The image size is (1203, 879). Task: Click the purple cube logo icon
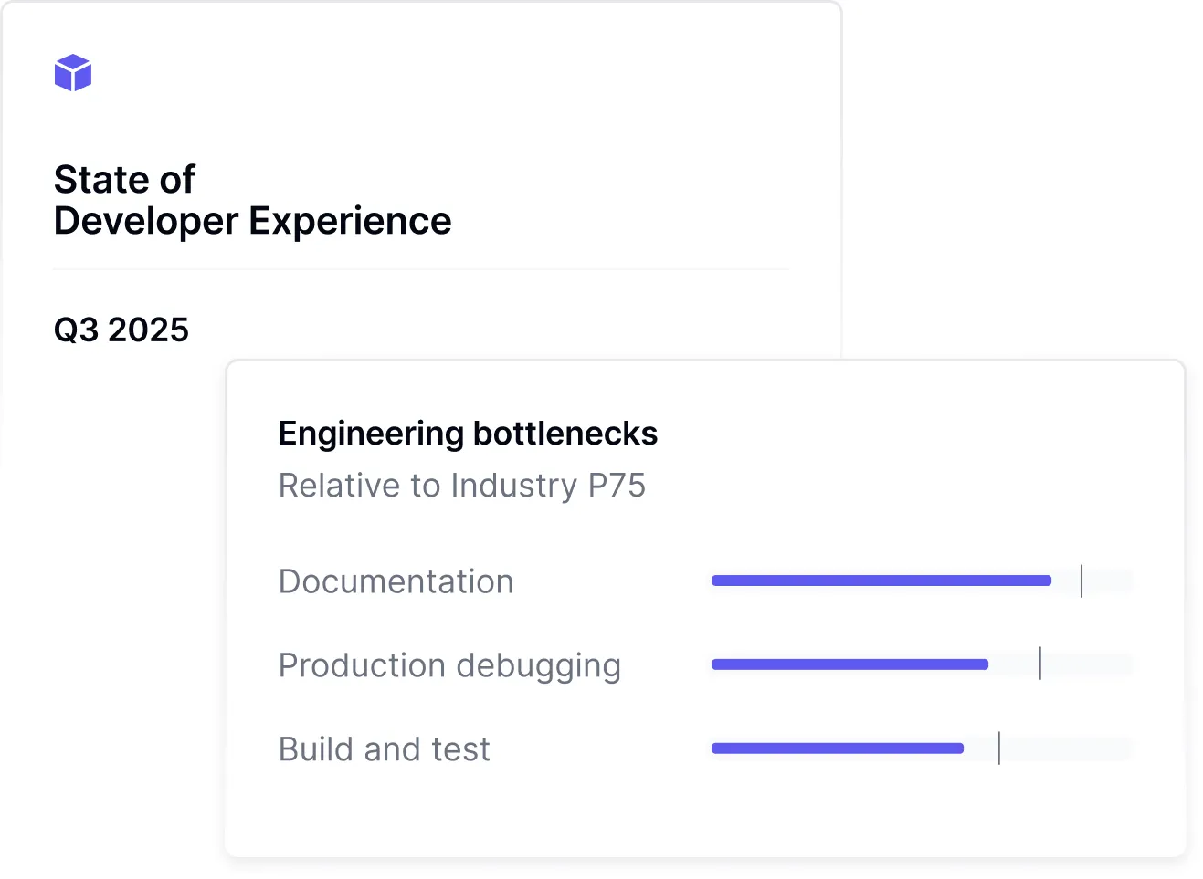point(73,73)
